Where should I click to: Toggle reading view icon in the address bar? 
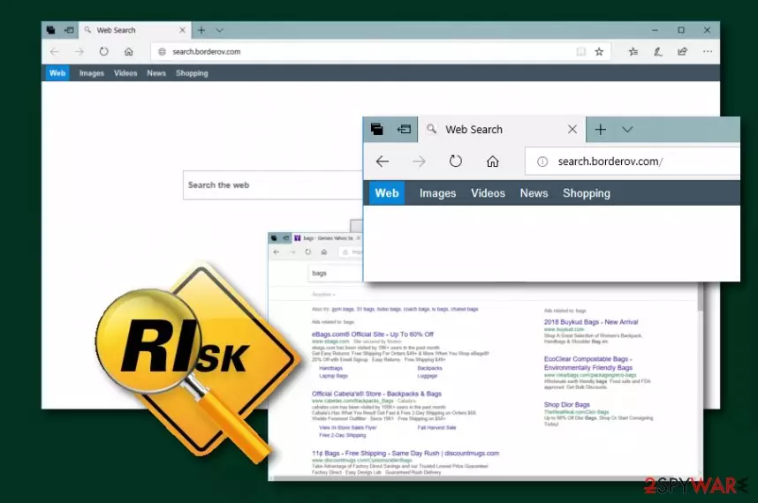pos(581,52)
